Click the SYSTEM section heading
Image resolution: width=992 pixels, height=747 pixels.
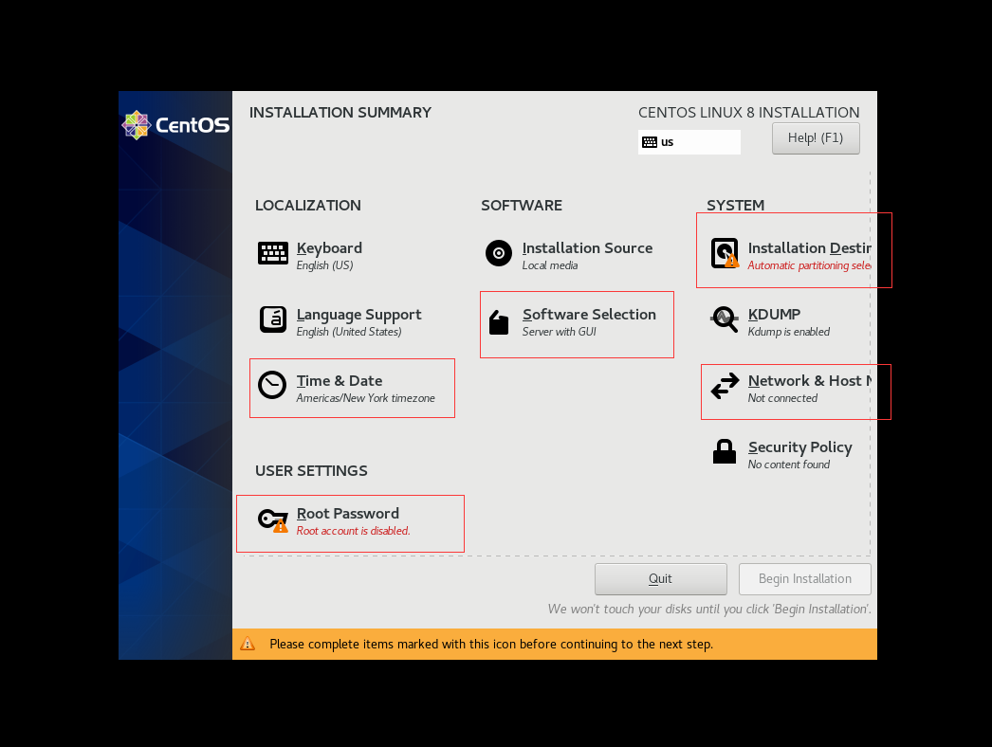tap(735, 206)
